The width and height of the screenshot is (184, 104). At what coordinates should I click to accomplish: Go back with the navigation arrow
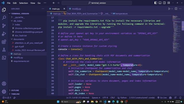click(x=54, y=3)
